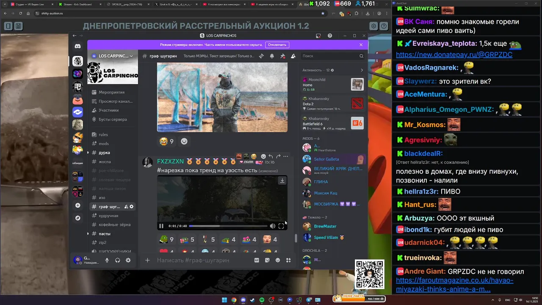Add reaction under beach image

[184, 141]
